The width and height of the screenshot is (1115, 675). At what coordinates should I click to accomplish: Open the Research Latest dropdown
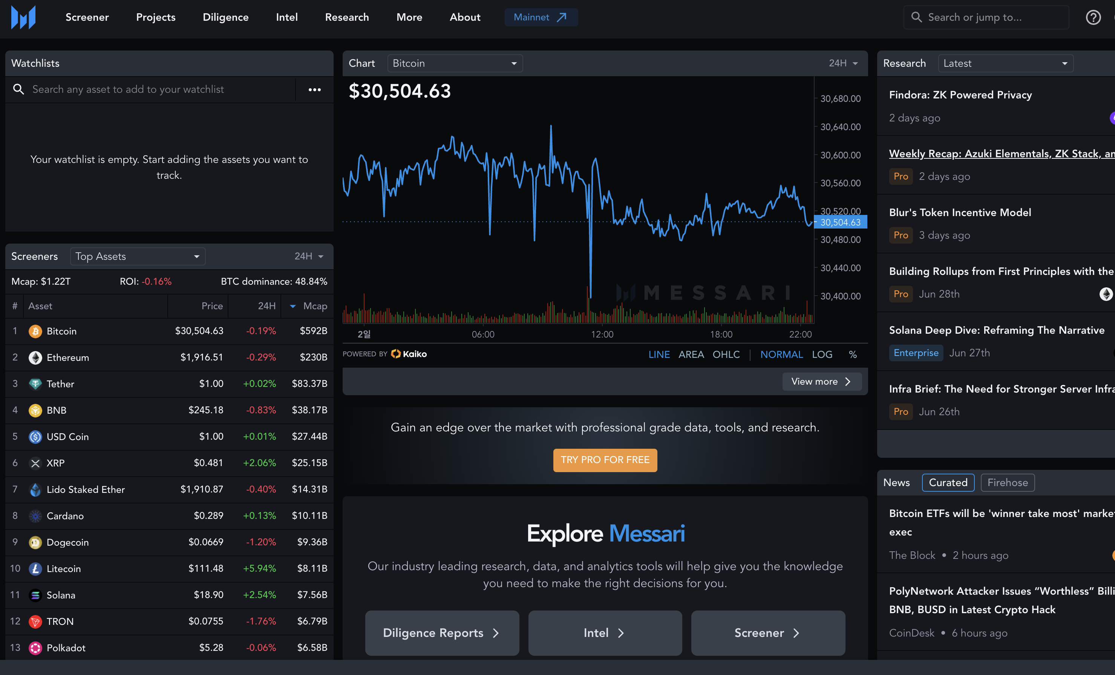coord(1005,63)
